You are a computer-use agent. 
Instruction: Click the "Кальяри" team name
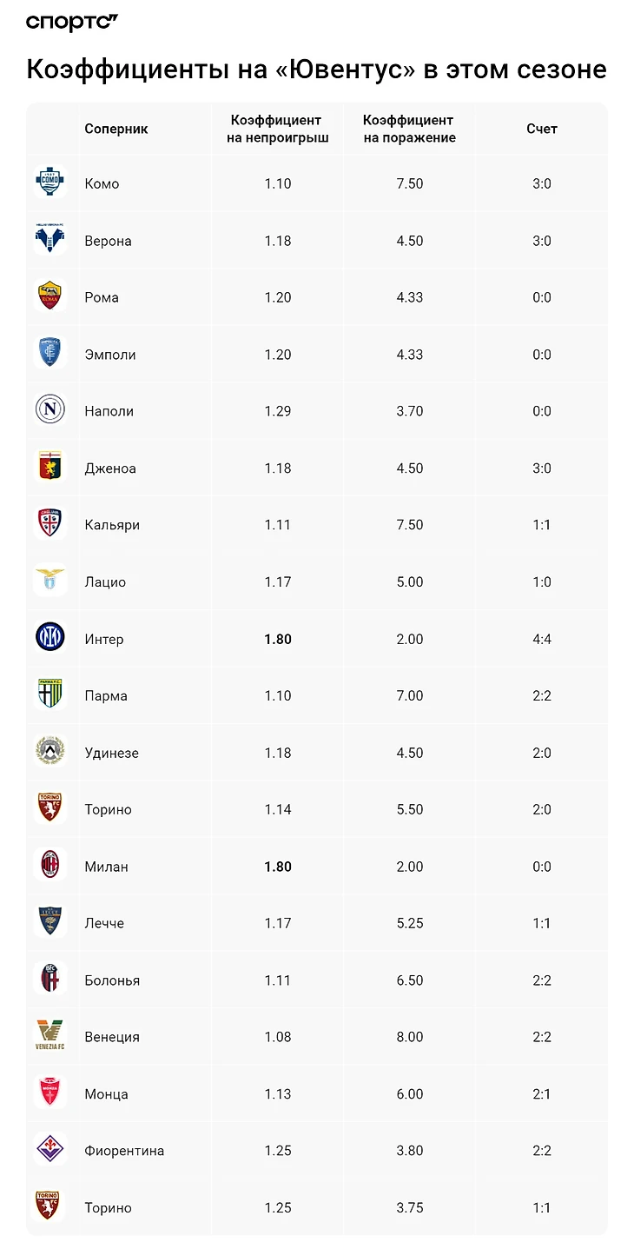(112, 525)
